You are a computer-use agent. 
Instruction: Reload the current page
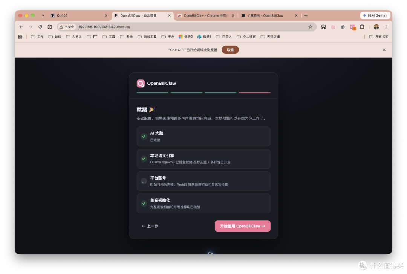point(40,27)
